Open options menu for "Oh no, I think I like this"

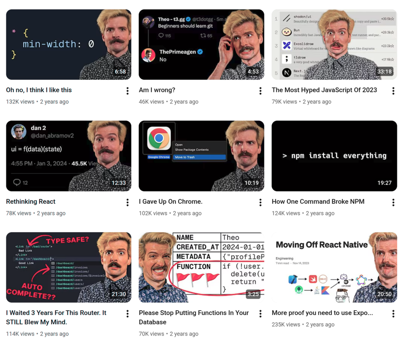[x=127, y=91]
